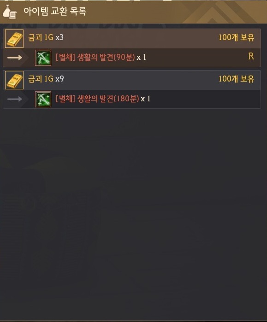Click the x 1 quantity on 180분 reward
The height and width of the screenshot is (322, 267).
pyautogui.click(x=146, y=99)
